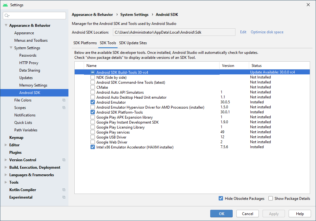Check Android SDK Command-line Tools checkbox
The height and width of the screenshot is (221, 316).
pyautogui.click(x=93, y=82)
